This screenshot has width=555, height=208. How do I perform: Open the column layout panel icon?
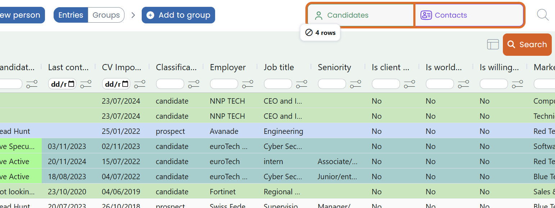tap(493, 44)
